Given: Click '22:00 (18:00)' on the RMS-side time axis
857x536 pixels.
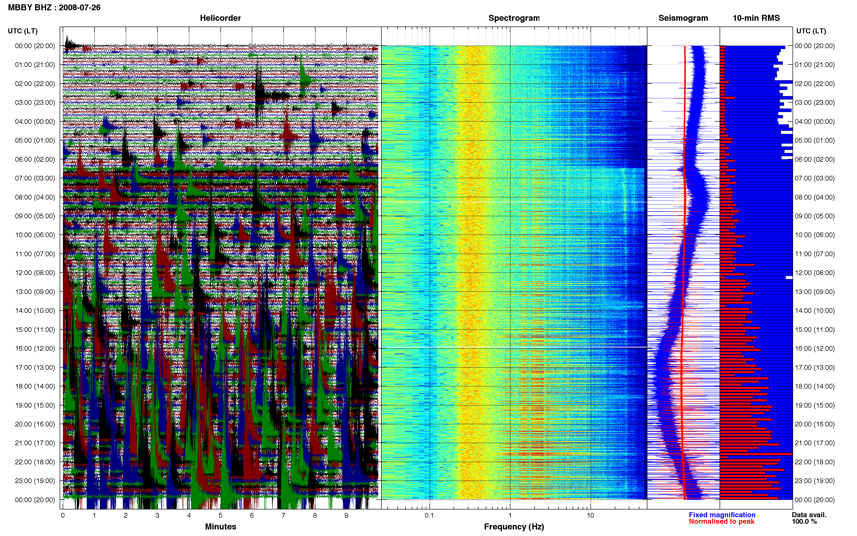Looking at the screenshot, I should (814, 462).
